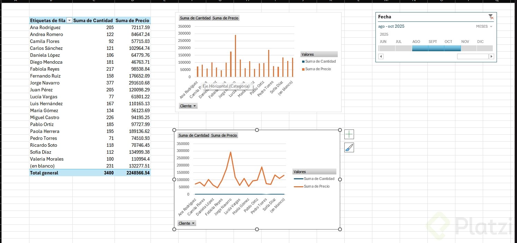Click the timeline scroll left arrow
The image size is (517, 243).
click(x=381, y=56)
